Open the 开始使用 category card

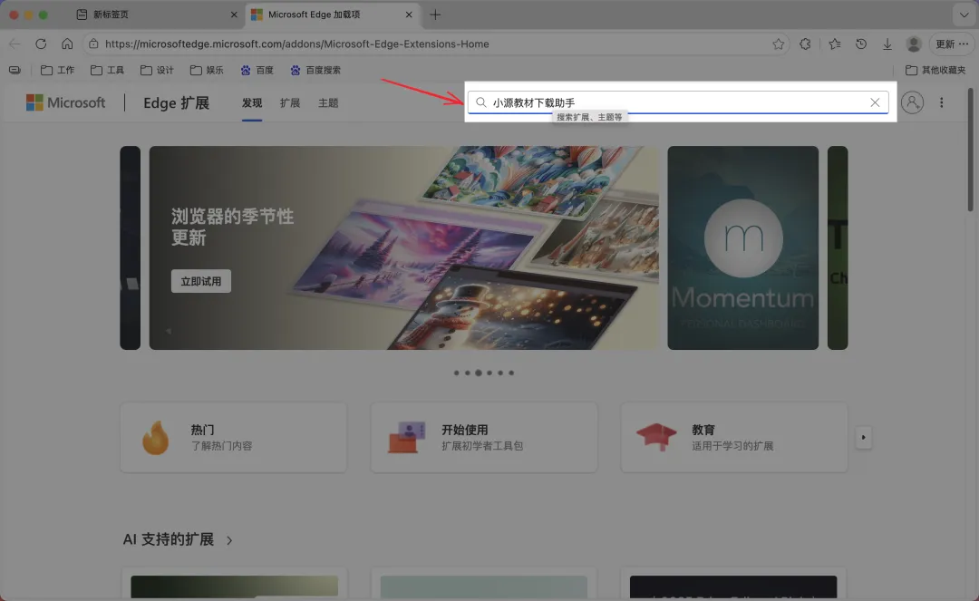[x=484, y=437]
